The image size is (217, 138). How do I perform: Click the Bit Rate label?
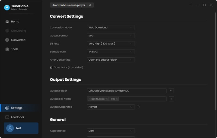(x=55, y=44)
